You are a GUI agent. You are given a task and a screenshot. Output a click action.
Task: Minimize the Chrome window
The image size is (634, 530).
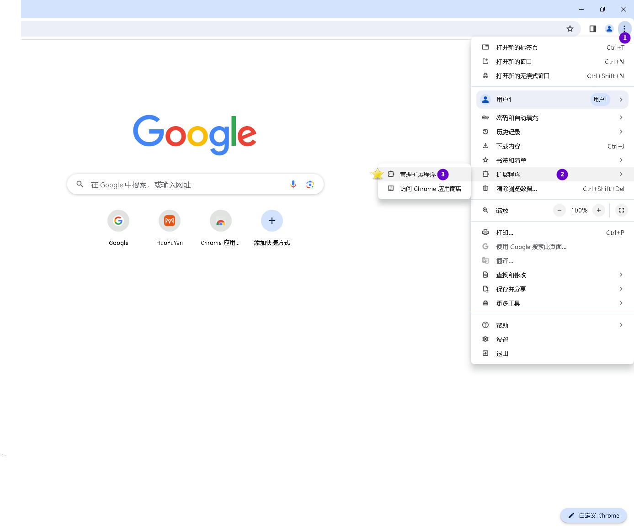(x=581, y=9)
